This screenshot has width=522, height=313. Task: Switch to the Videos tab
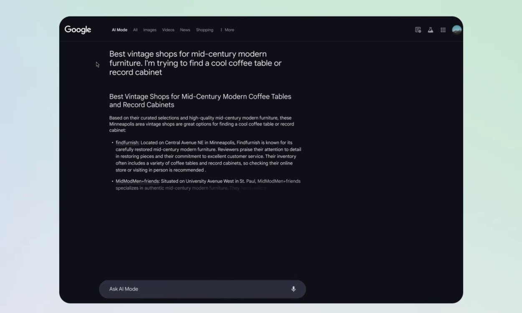pyautogui.click(x=168, y=30)
